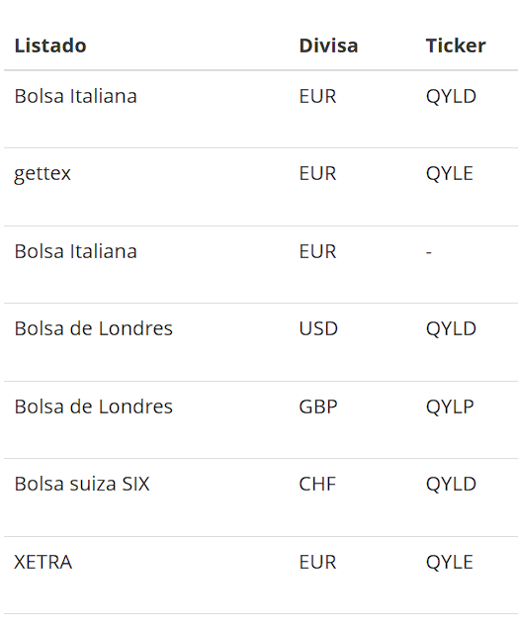518x632 pixels.
Task: Click QYLE ticker in gettex row
Action: [450, 174]
